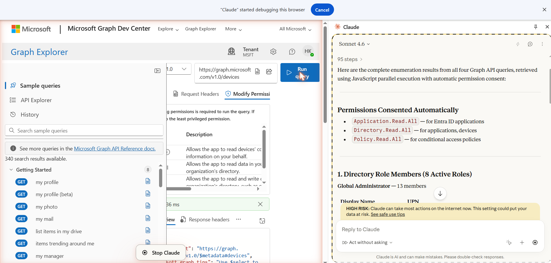
Task: Open docs icon for my photo
Action: pyautogui.click(x=148, y=206)
